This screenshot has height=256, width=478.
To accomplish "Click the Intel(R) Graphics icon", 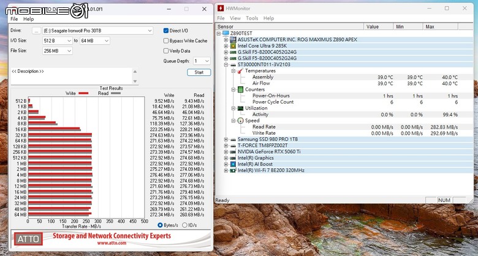I will pos(233,158).
